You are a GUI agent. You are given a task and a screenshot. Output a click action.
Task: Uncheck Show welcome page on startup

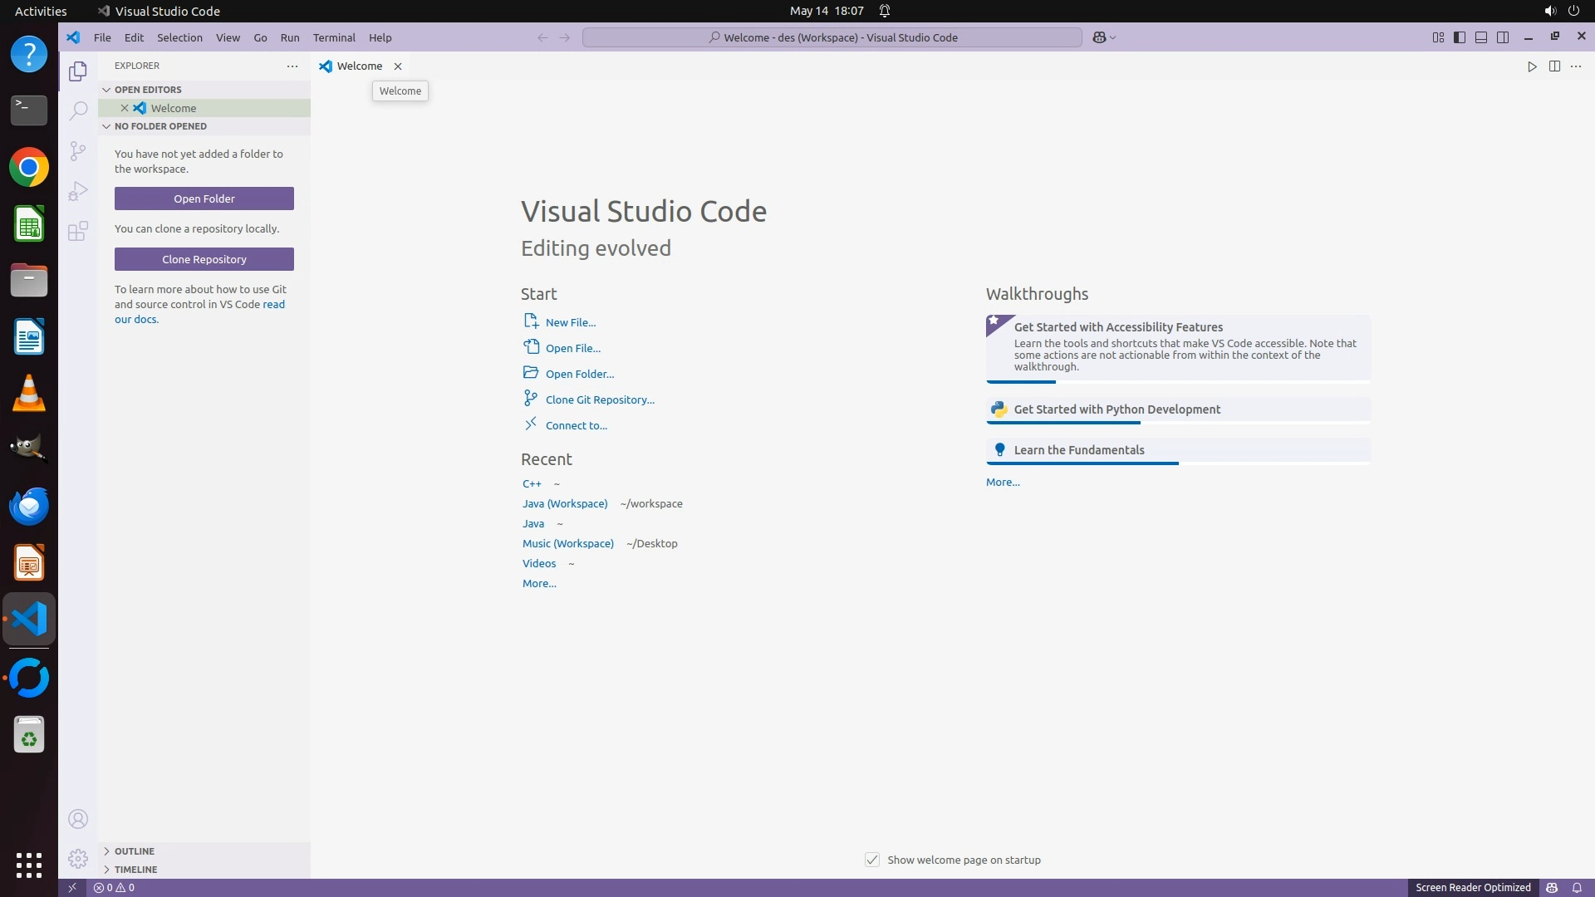click(872, 860)
